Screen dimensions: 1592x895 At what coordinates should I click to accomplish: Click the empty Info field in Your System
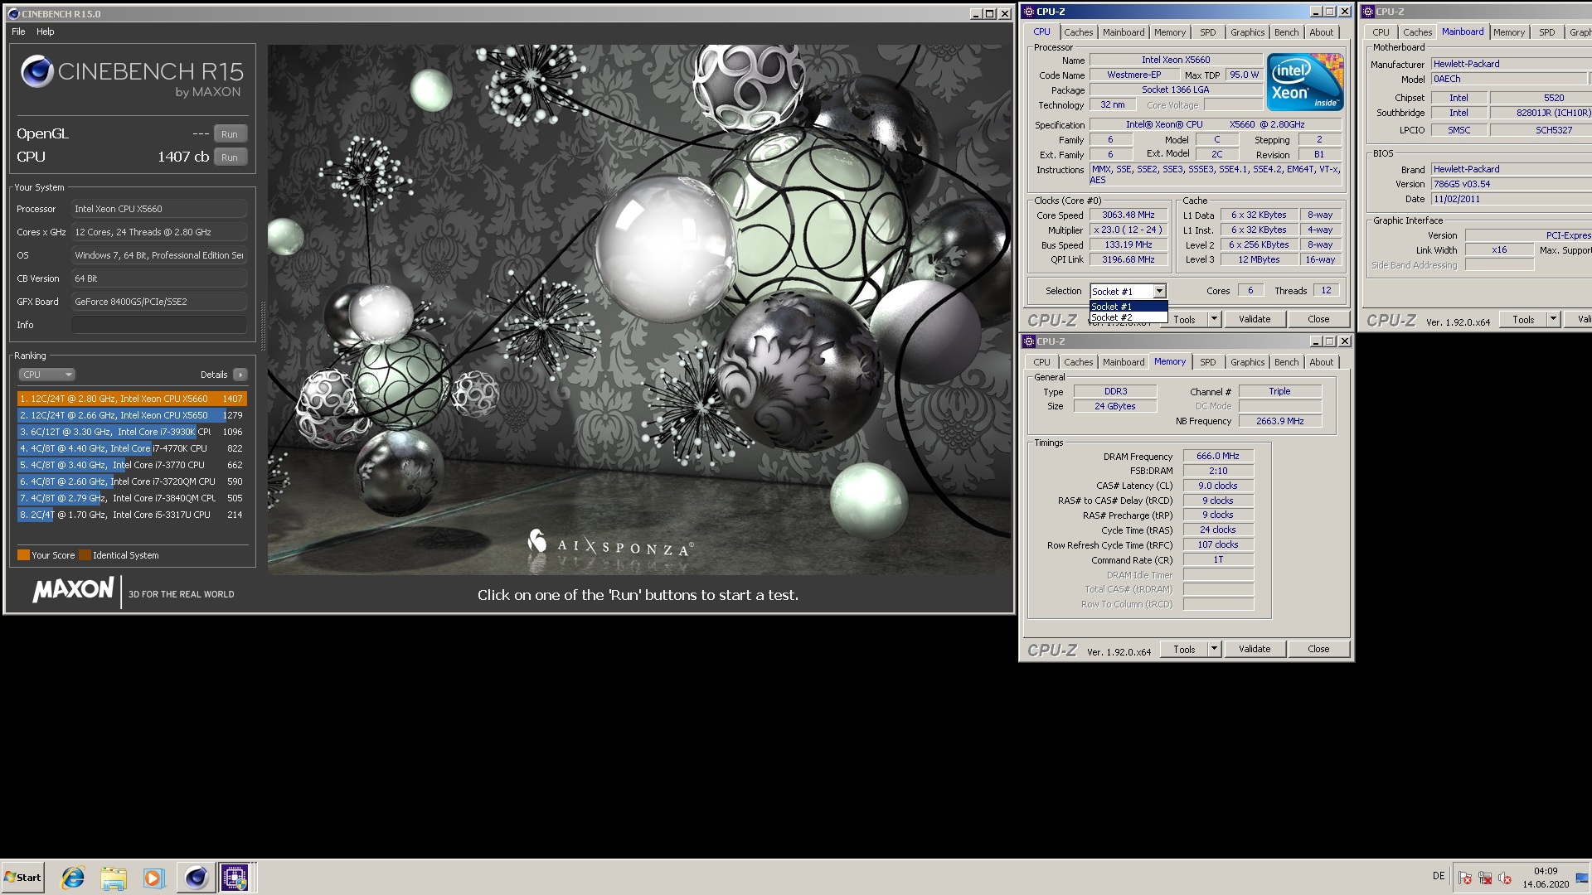[x=158, y=325]
